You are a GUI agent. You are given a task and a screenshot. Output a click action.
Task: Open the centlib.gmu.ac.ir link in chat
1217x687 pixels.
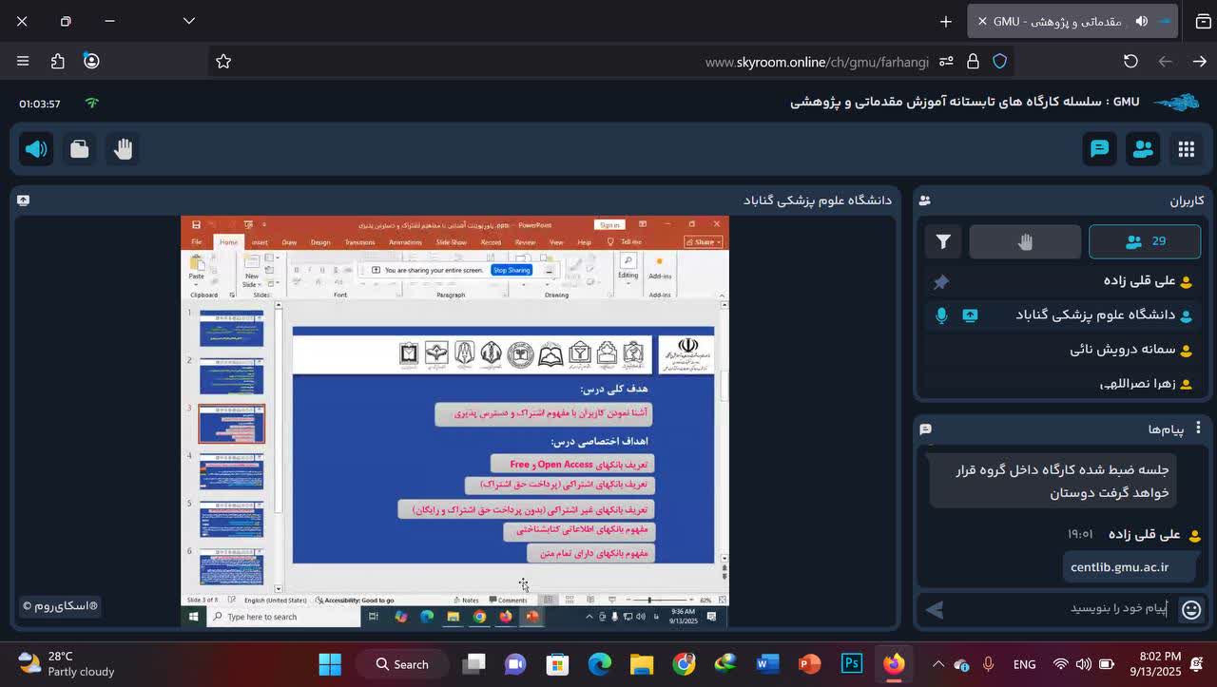(x=1119, y=567)
